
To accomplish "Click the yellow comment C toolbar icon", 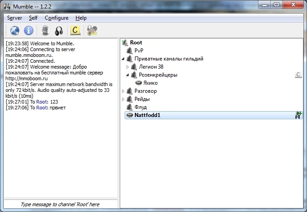I will tap(75, 30).
